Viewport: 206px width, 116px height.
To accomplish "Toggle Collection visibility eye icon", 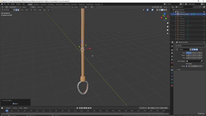I will click(204, 12).
